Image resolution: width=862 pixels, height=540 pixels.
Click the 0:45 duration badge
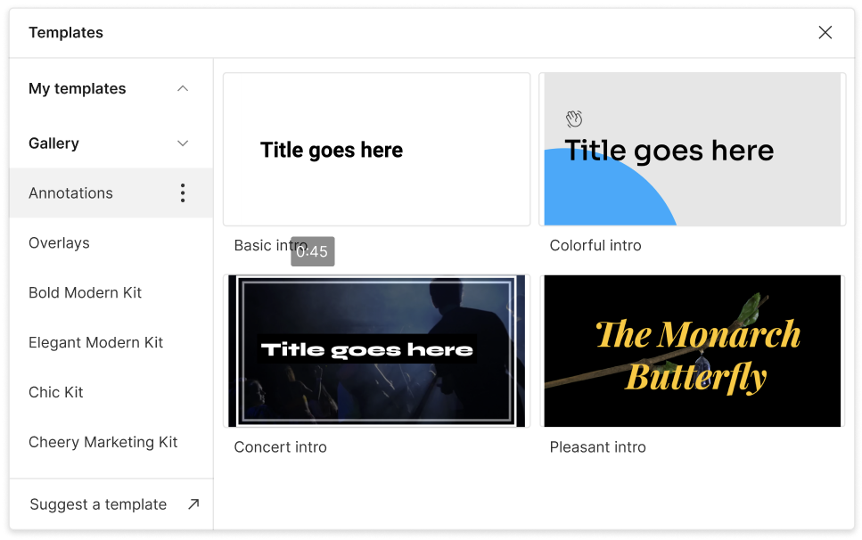312,252
